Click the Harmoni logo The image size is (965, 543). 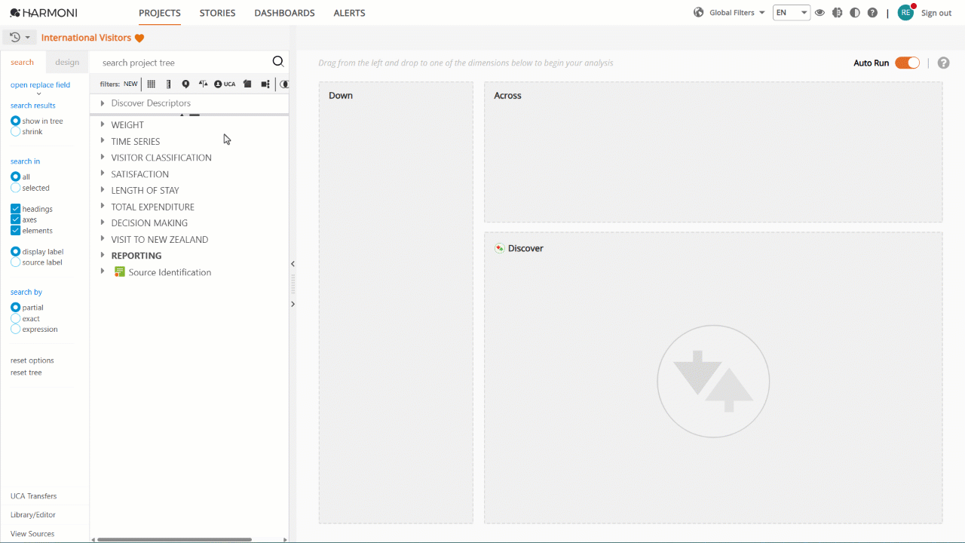[x=44, y=13]
